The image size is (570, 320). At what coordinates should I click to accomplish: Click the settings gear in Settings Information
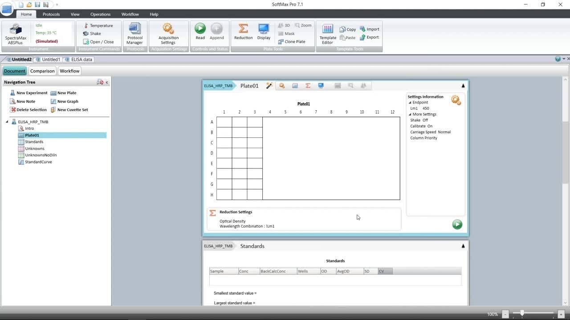pos(456,100)
